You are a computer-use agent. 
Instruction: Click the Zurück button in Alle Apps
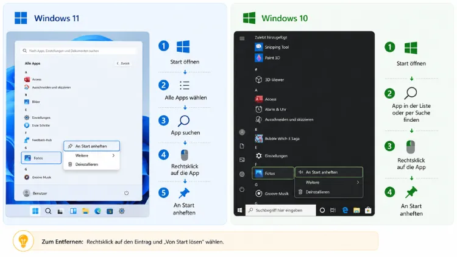123,63
